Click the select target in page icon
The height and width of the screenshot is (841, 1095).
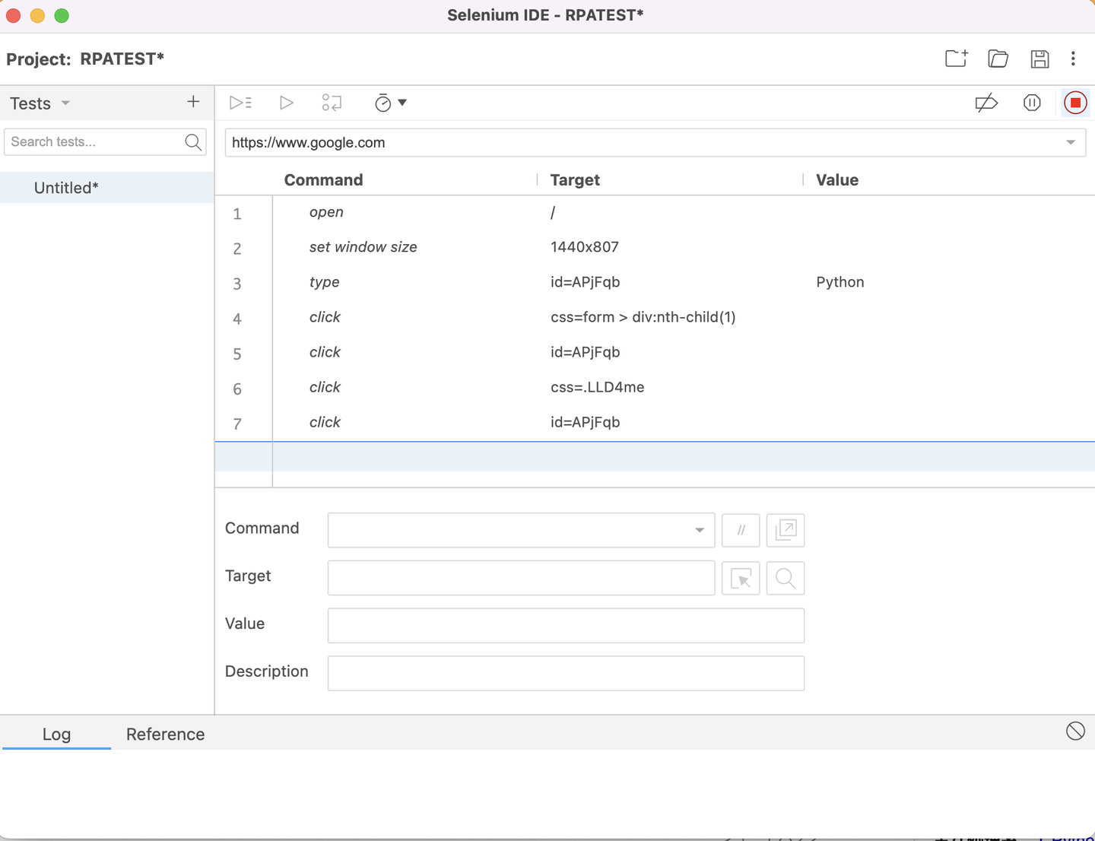click(x=741, y=579)
